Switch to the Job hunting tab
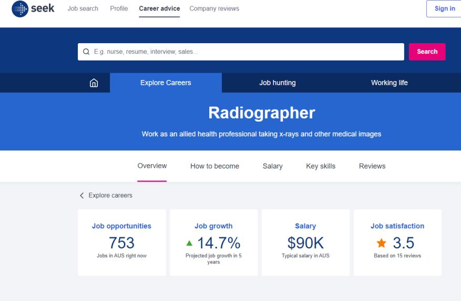Screen dimensions: 461x301 (x=277, y=83)
